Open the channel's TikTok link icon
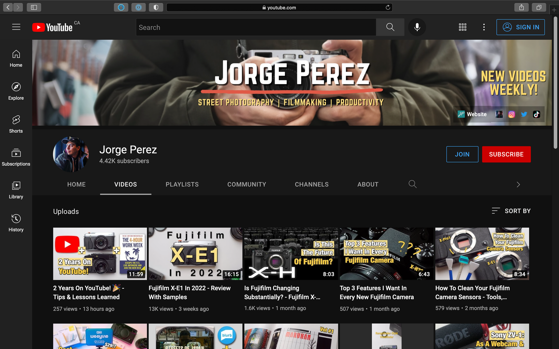Image resolution: width=559 pixels, height=349 pixels. pyautogui.click(x=536, y=114)
